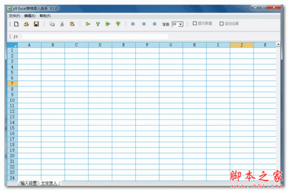Click the green icon with blue down arrow
This screenshot has width=288, height=191.
118,24
